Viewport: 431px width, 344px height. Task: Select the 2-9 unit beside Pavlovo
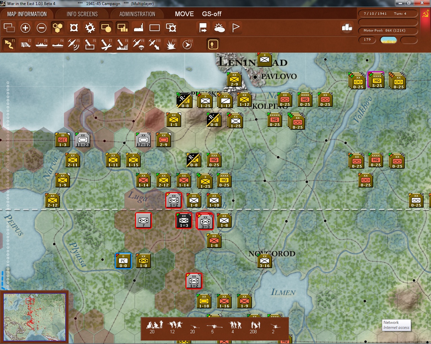point(234,79)
